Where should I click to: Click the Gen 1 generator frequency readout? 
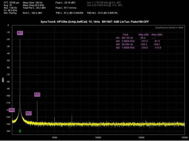[x=104, y=3]
